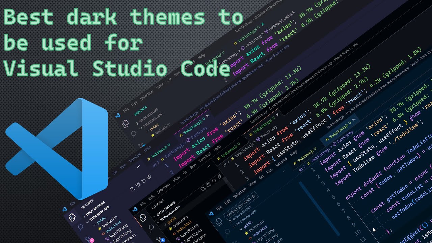Viewport: 432px width, 243px height.
Task: Click Refresh Explorer icon in black window
Action: [214, 181]
